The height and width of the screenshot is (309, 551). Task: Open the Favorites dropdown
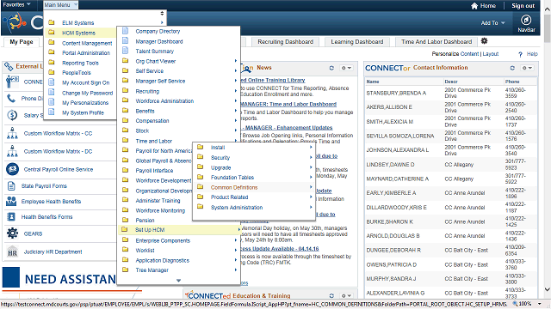(17, 4)
